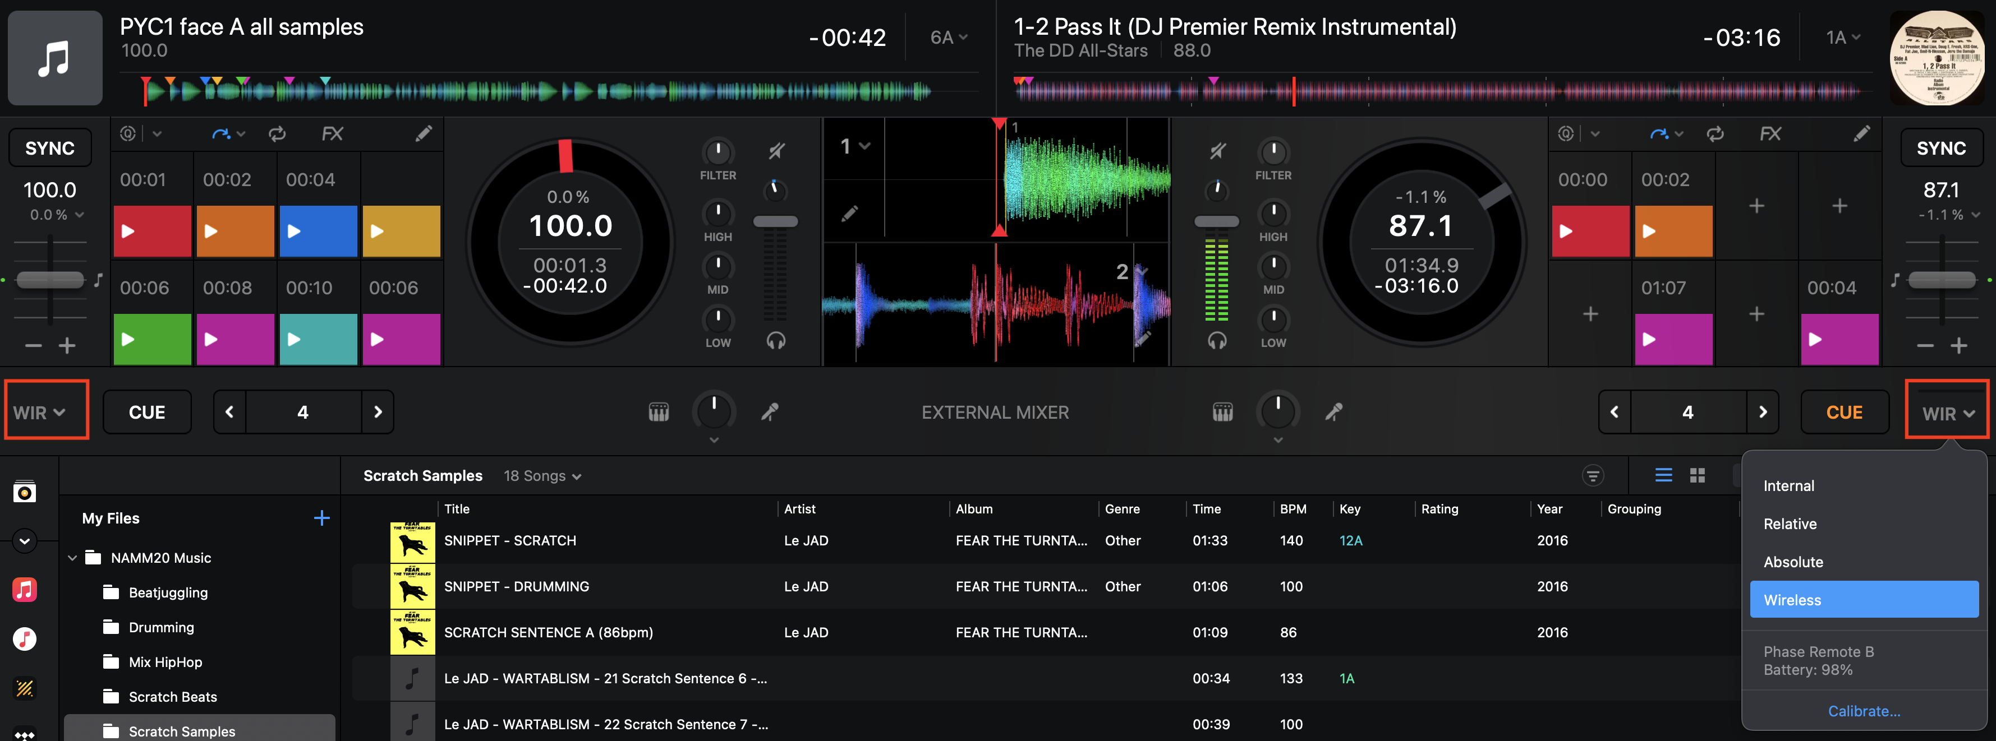
Task: Open 0.0 % pitch range dropdown on left deck
Action: (x=57, y=215)
